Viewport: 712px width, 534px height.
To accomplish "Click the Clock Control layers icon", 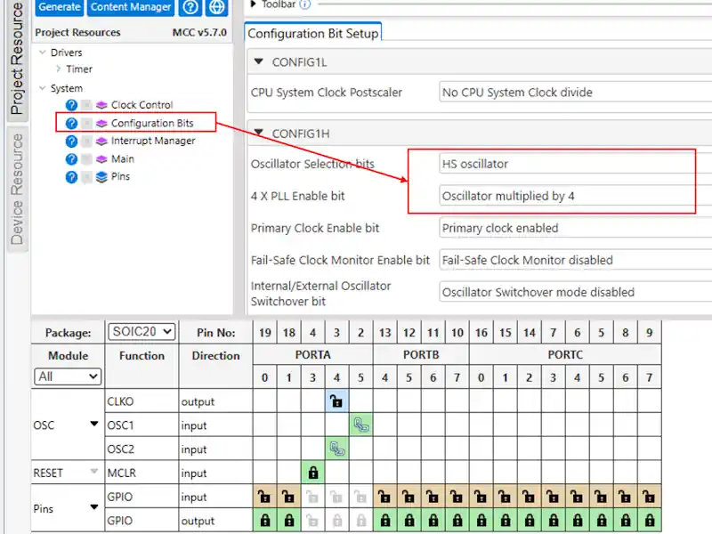I will pos(101,105).
